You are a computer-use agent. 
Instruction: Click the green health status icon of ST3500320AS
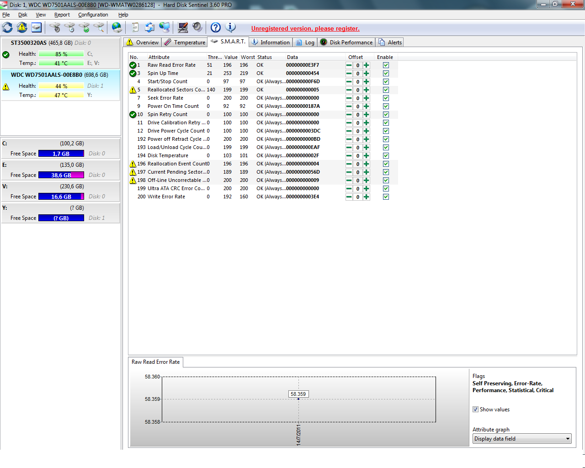tap(6, 54)
